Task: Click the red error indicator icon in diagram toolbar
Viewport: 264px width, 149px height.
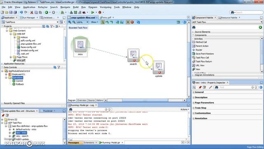Action: click(132, 22)
